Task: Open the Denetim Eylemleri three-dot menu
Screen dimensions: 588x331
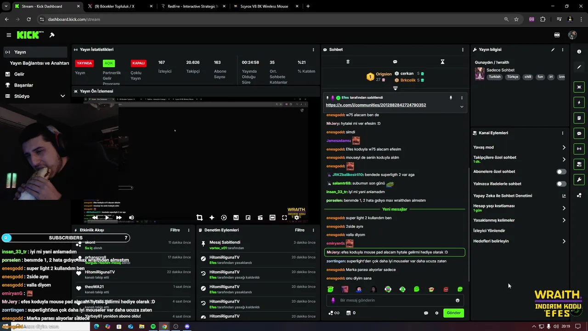Action: tap(313, 230)
